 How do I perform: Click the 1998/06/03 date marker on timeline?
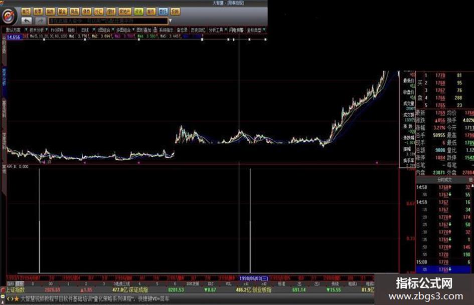[x=253, y=278]
